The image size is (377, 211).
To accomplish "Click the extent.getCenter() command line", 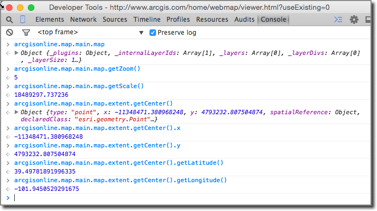I will pyautogui.click(x=93, y=103).
